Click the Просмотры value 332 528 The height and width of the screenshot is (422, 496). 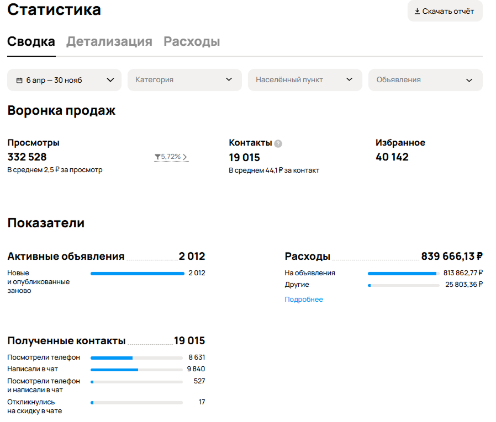click(x=27, y=157)
